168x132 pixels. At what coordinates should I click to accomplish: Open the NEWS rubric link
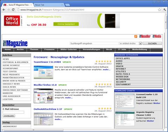click(x=6, y=59)
